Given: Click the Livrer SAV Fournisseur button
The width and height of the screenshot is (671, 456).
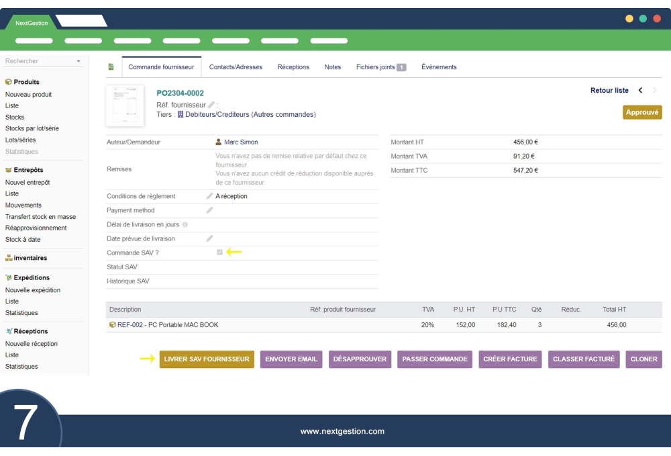Looking at the screenshot, I should click(207, 359).
